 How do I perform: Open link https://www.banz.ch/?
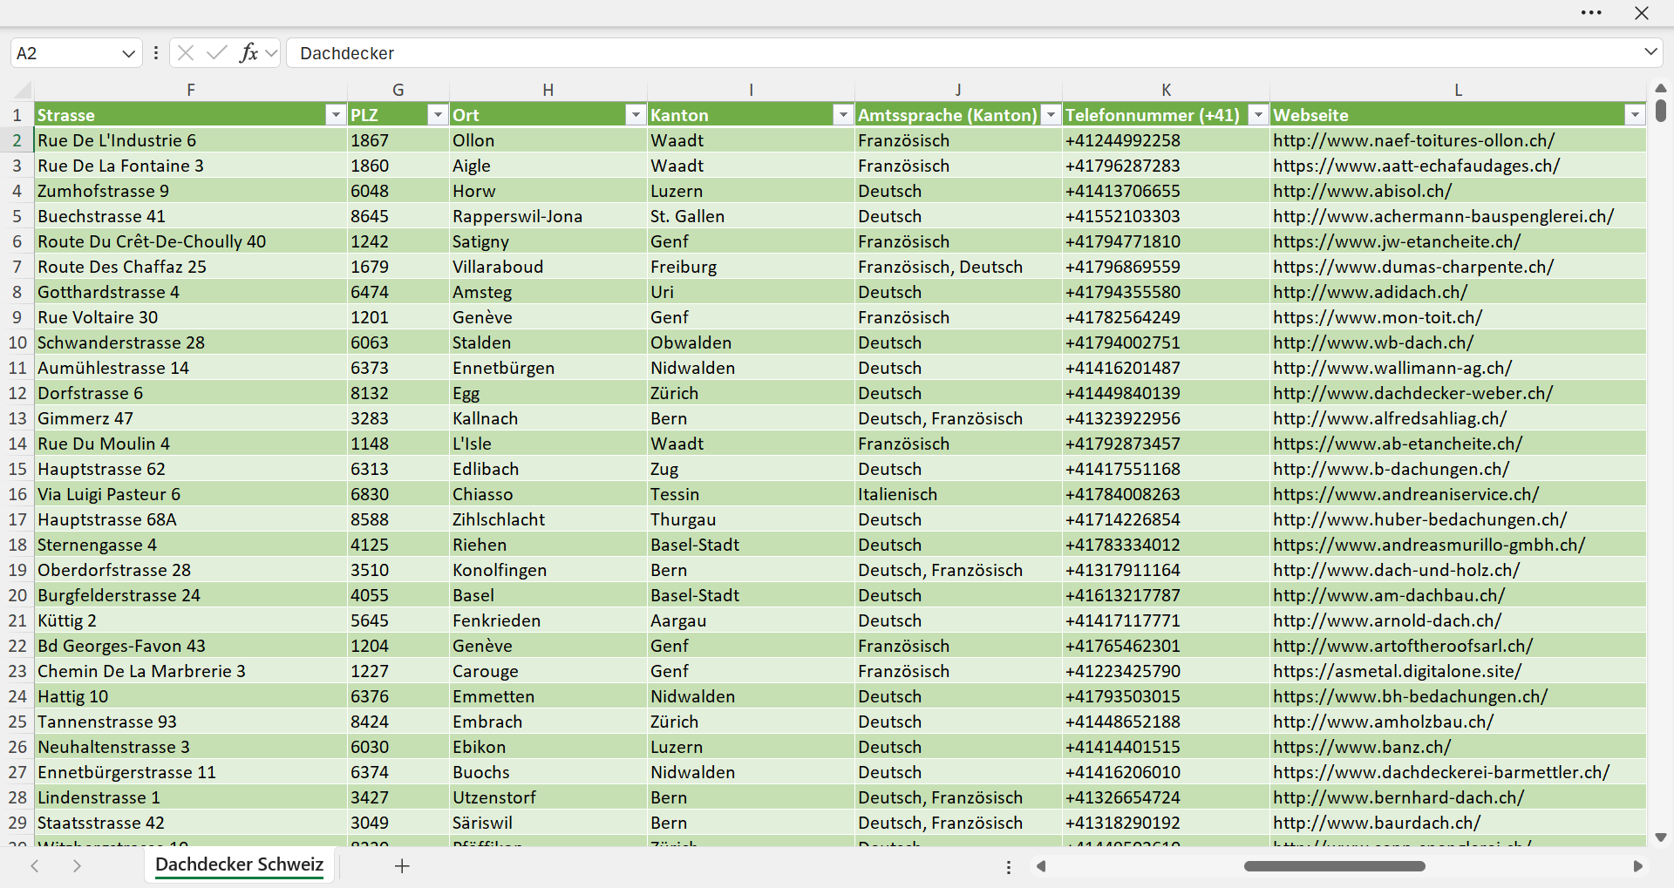[x=1362, y=747]
